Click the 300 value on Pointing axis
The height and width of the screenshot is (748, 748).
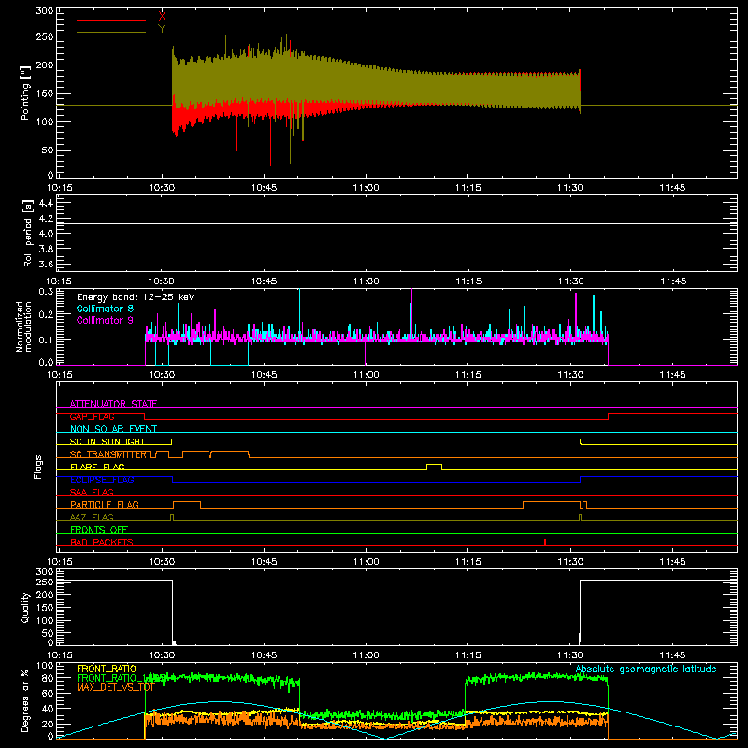pos(45,10)
